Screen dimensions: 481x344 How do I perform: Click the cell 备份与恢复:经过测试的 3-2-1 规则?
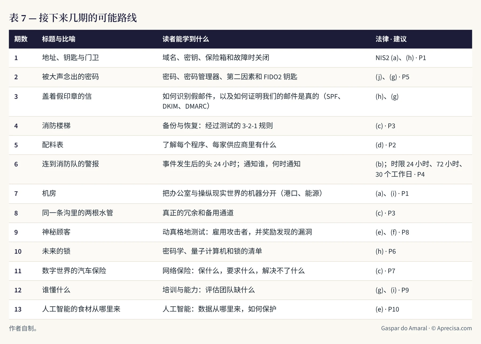218,126
